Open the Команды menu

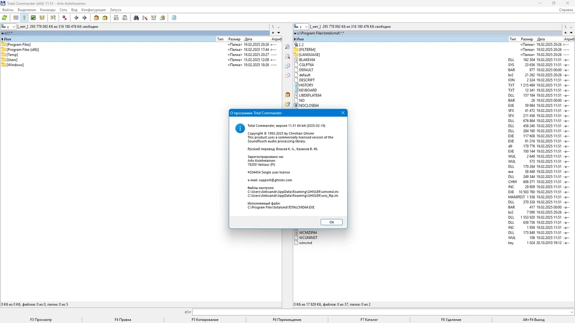47,10
